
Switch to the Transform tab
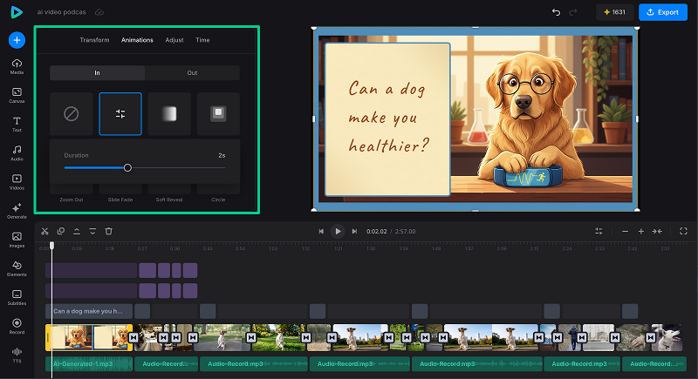[x=94, y=40]
